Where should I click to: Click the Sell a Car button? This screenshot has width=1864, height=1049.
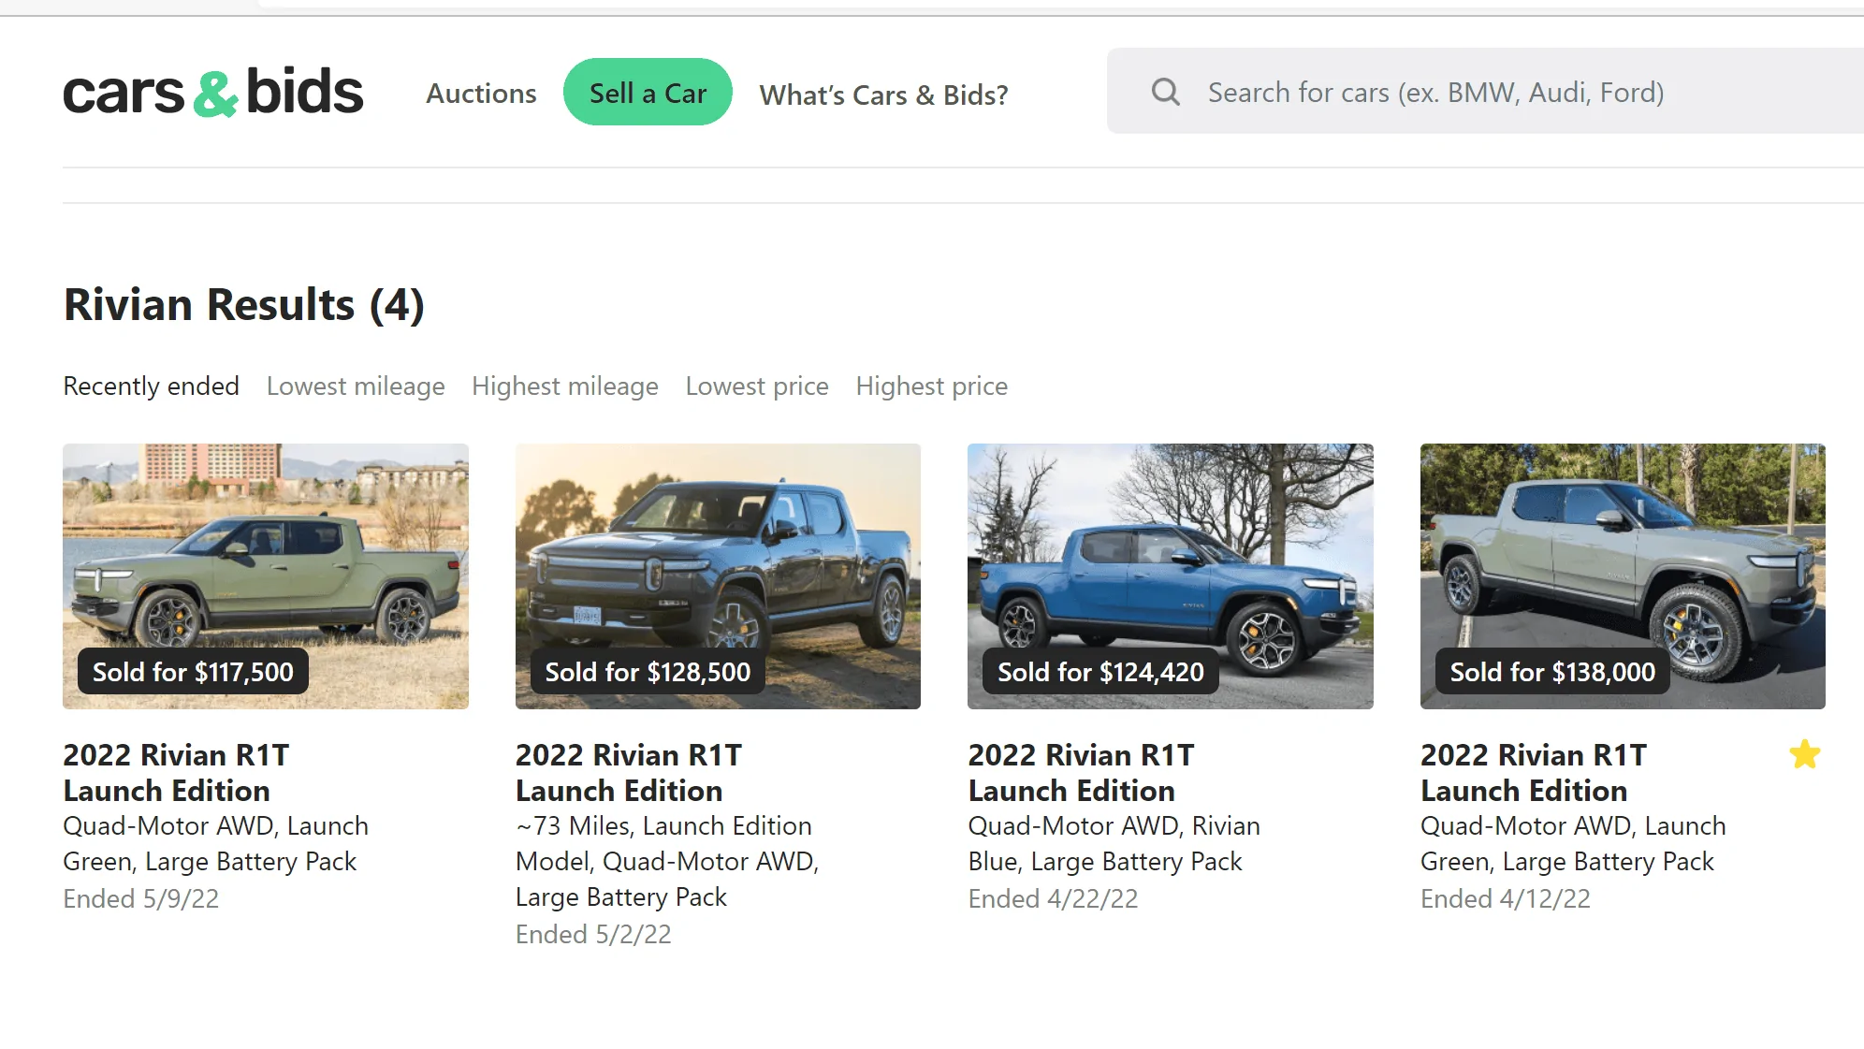(x=648, y=92)
